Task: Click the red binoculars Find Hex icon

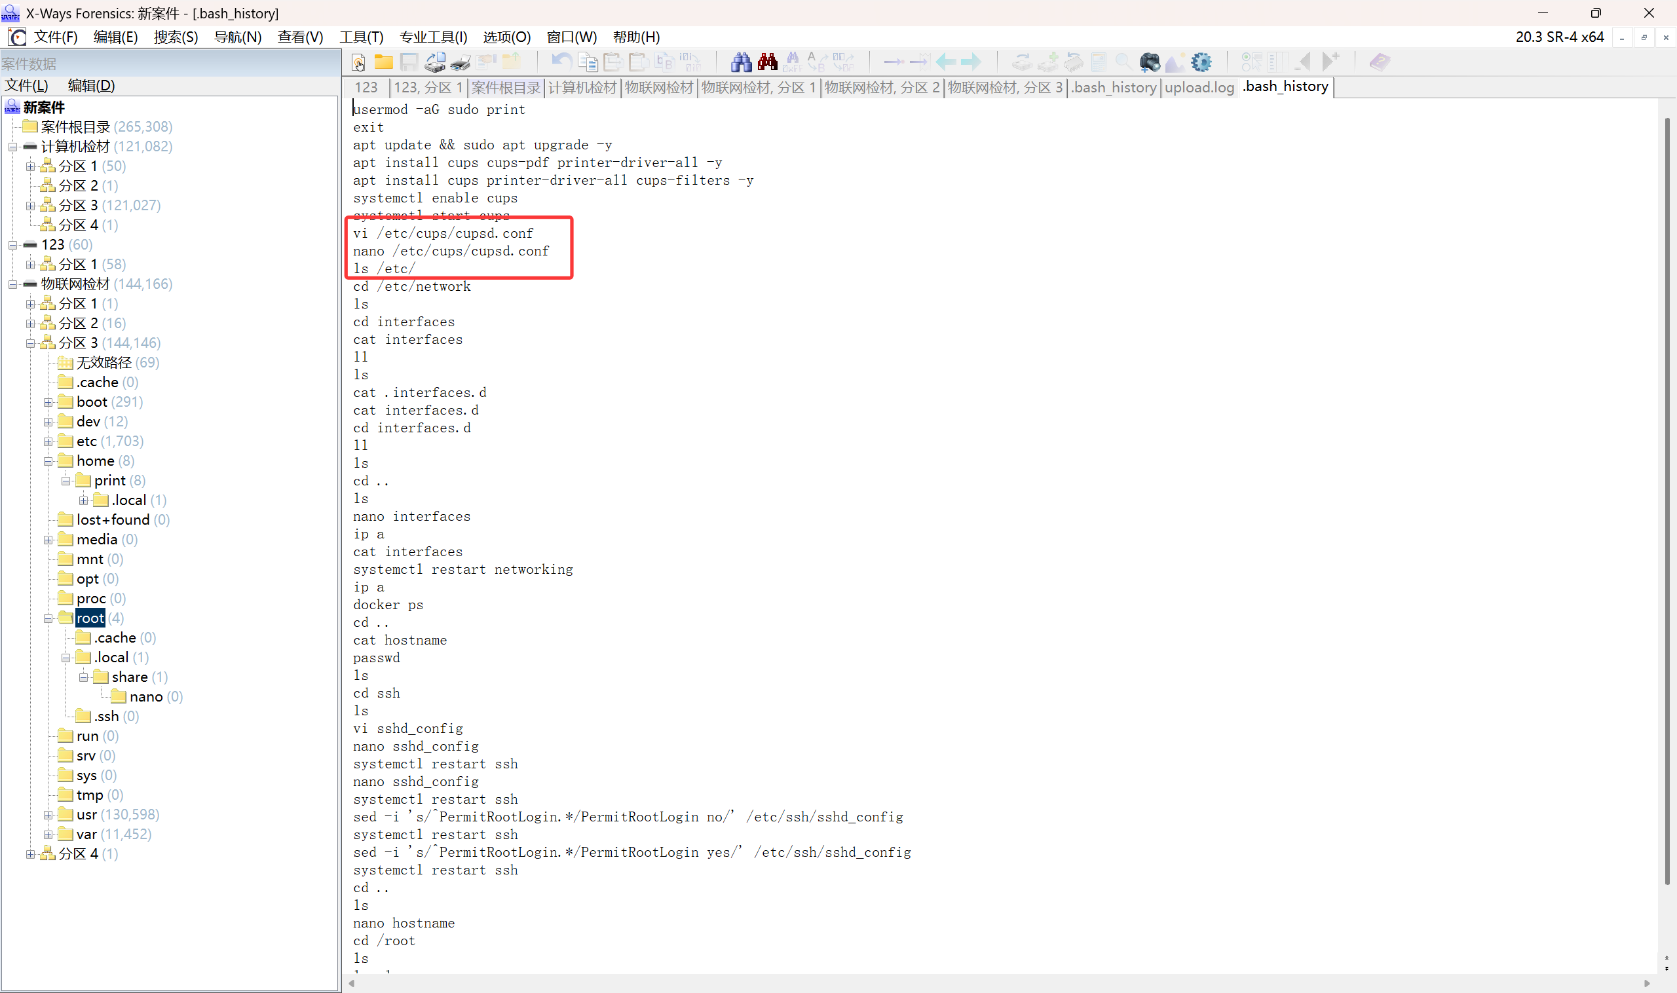Action: (x=767, y=62)
